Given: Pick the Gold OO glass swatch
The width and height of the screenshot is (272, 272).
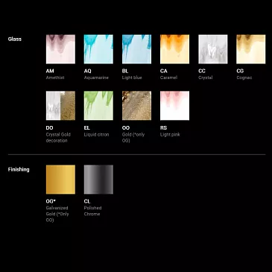Looking at the screenshot, I should pyautogui.click(x=136, y=106).
